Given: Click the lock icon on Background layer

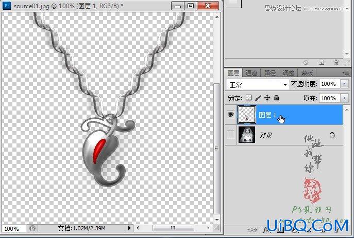Looking at the screenshot, I should 332,135.
